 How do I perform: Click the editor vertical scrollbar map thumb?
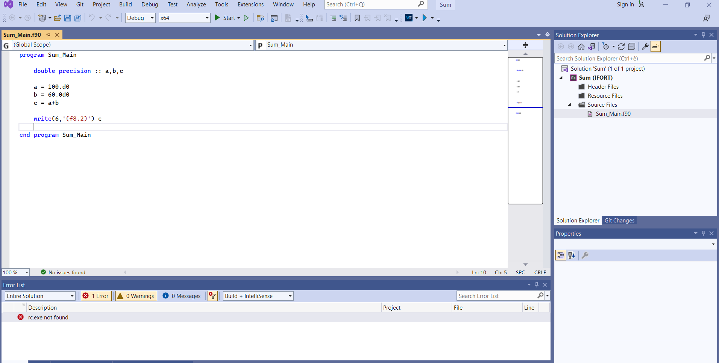coord(525,130)
